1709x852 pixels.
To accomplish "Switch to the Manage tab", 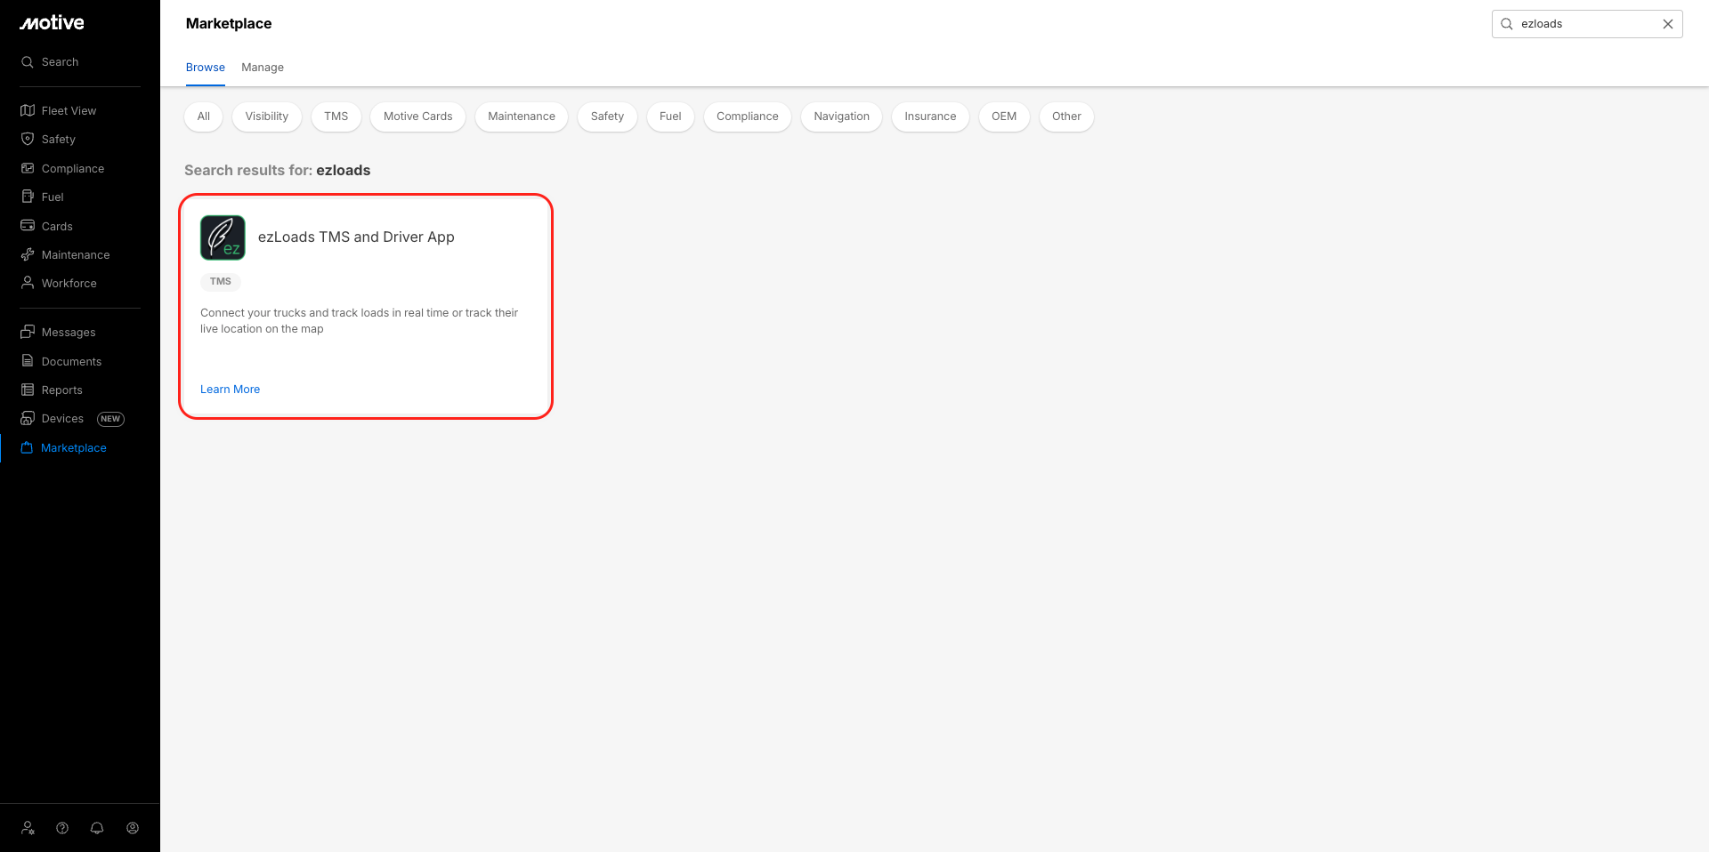I will point(263,68).
